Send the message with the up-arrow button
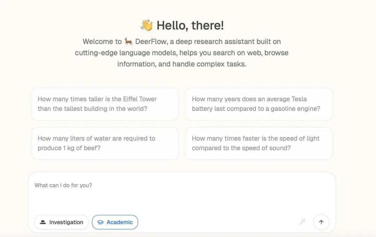This screenshot has height=237, width=376. coord(321,222)
